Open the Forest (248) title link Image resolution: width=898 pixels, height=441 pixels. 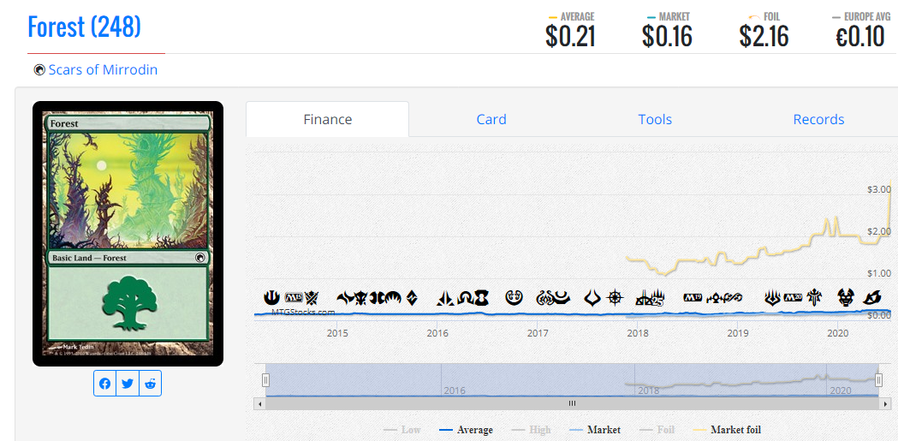84,27
